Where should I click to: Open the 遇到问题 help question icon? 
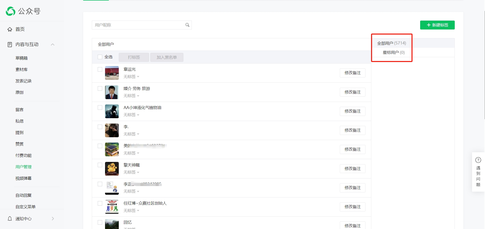point(478,160)
